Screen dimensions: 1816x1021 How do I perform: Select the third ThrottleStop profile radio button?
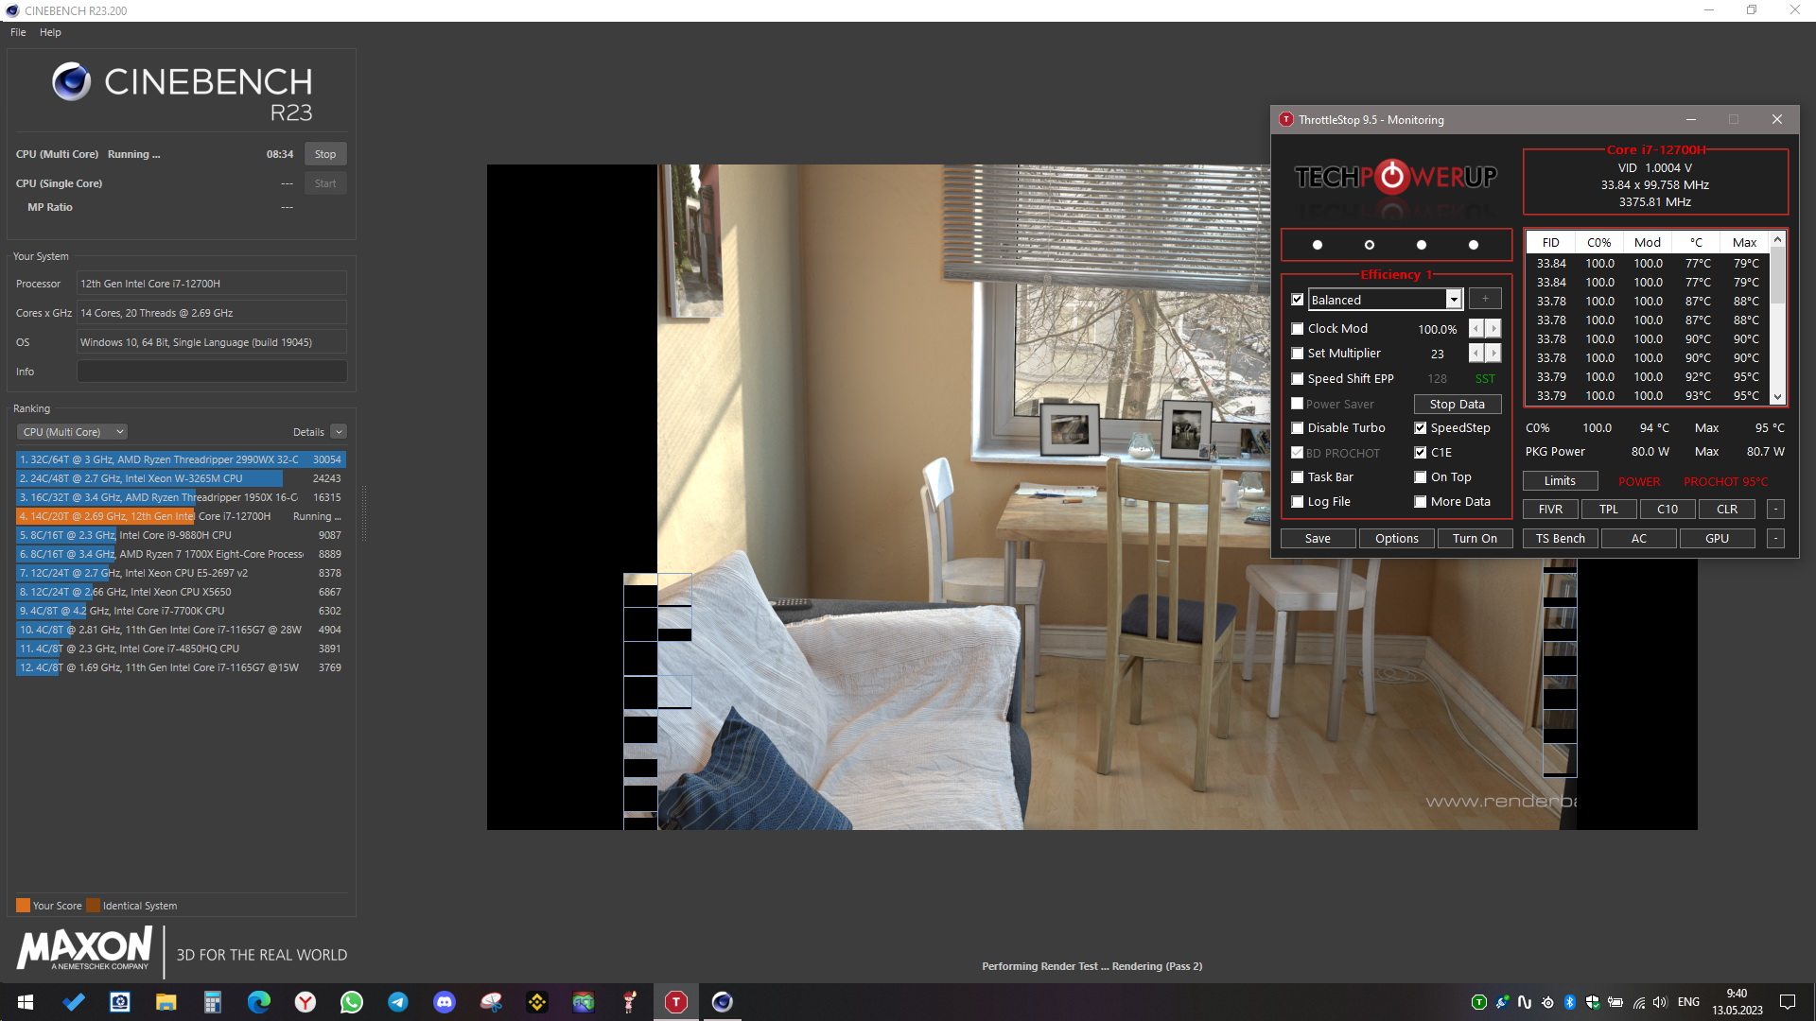pos(1422,245)
